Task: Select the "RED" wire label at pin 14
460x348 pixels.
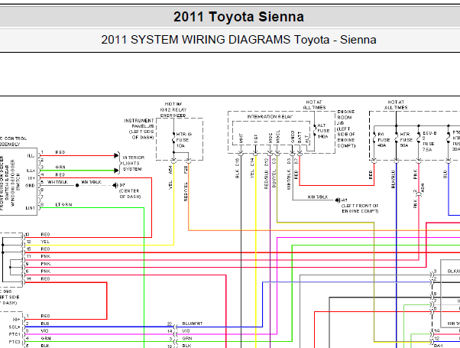Action: click(x=46, y=278)
